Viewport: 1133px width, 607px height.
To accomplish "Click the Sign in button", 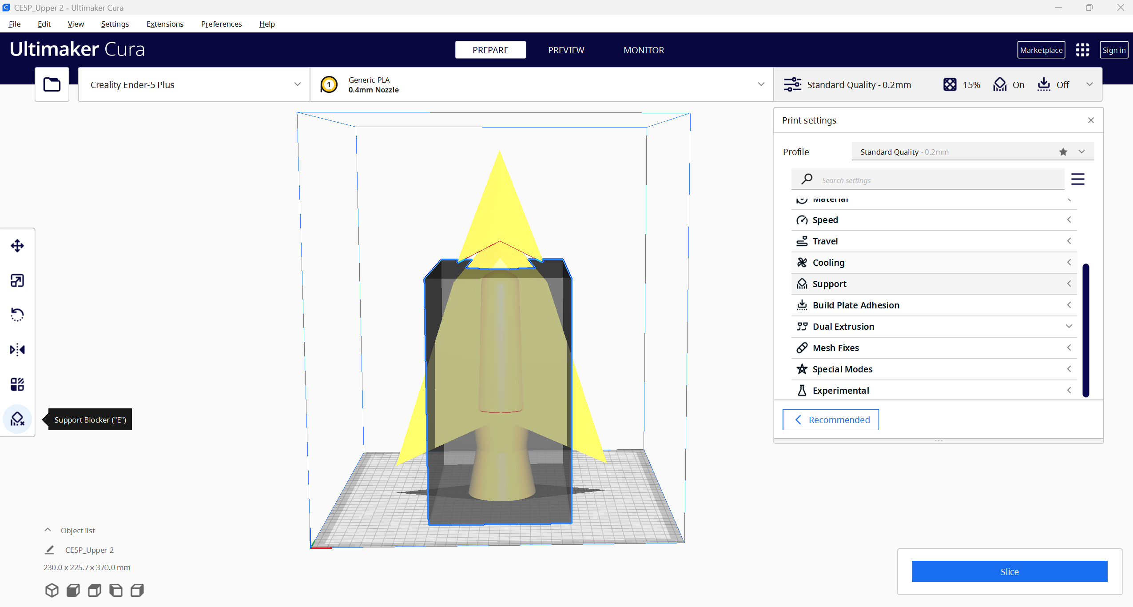I will [x=1114, y=50].
